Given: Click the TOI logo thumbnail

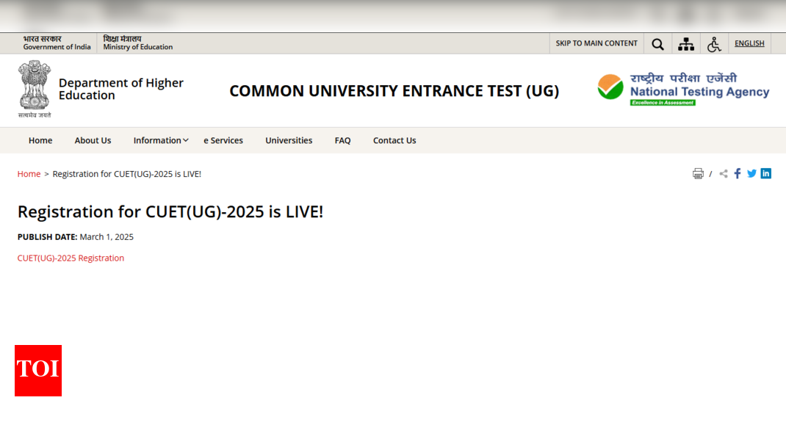Looking at the screenshot, I should [37, 371].
